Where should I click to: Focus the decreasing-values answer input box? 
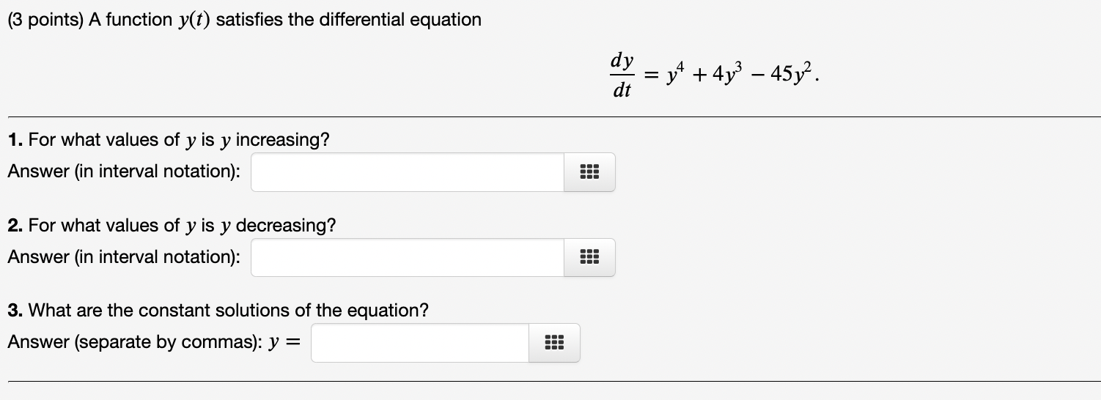pos(408,257)
